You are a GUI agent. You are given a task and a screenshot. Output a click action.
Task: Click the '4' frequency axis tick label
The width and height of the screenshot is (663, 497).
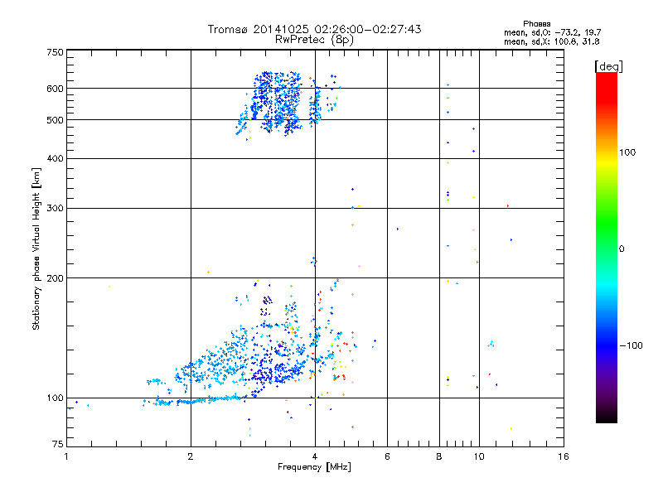click(x=315, y=456)
